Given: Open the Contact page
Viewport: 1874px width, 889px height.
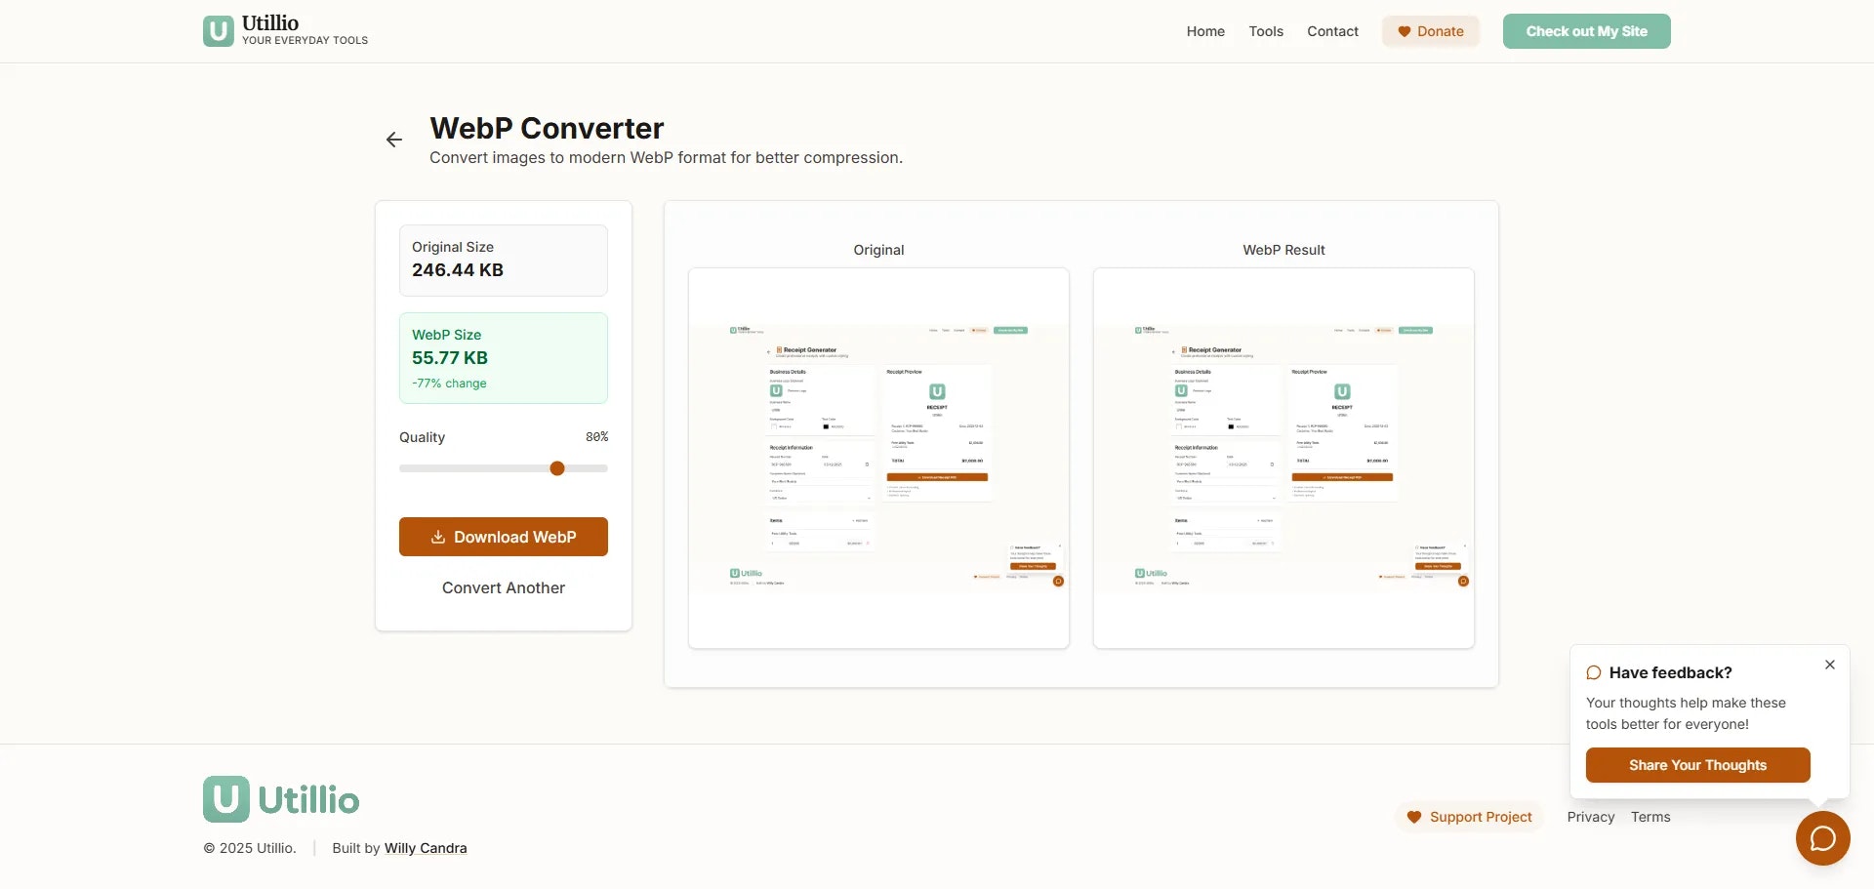Looking at the screenshot, I should pyautogui.click(x=1332, y=31).
